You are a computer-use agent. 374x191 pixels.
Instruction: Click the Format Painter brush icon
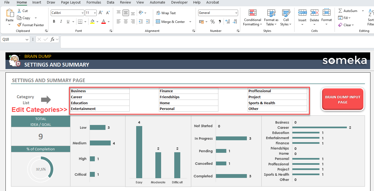(19, 25)
